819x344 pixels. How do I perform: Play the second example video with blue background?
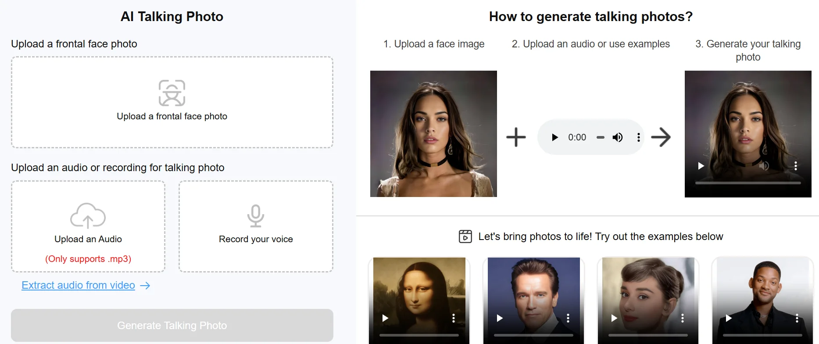click(x=500, y=318)
